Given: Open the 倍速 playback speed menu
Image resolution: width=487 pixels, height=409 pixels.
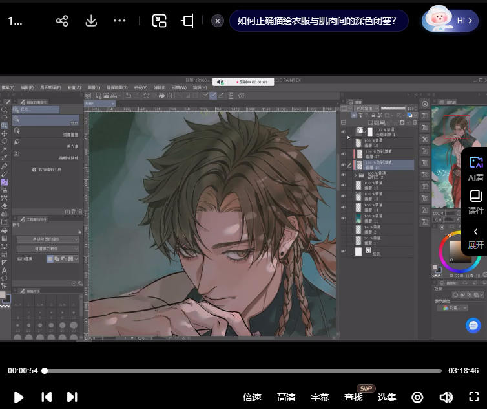Looking at the screenshot, I should (252, 397).
